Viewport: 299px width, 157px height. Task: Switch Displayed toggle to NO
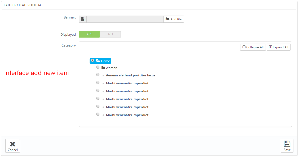tap(110, 34)
